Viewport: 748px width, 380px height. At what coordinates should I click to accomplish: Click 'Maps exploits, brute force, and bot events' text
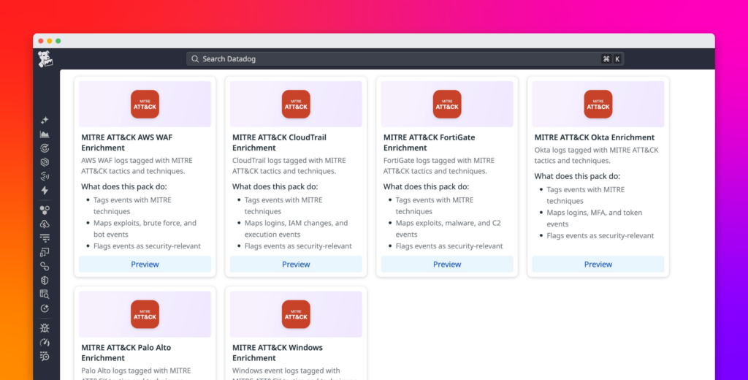(145, 229)
